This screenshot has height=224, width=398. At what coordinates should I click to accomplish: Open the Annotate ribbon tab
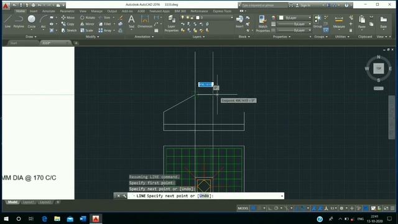click(x=49, y=11)
